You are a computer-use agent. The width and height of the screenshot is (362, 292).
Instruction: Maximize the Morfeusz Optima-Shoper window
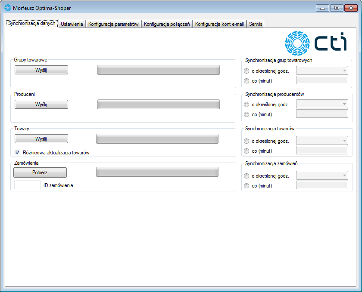tap(337, 8)
